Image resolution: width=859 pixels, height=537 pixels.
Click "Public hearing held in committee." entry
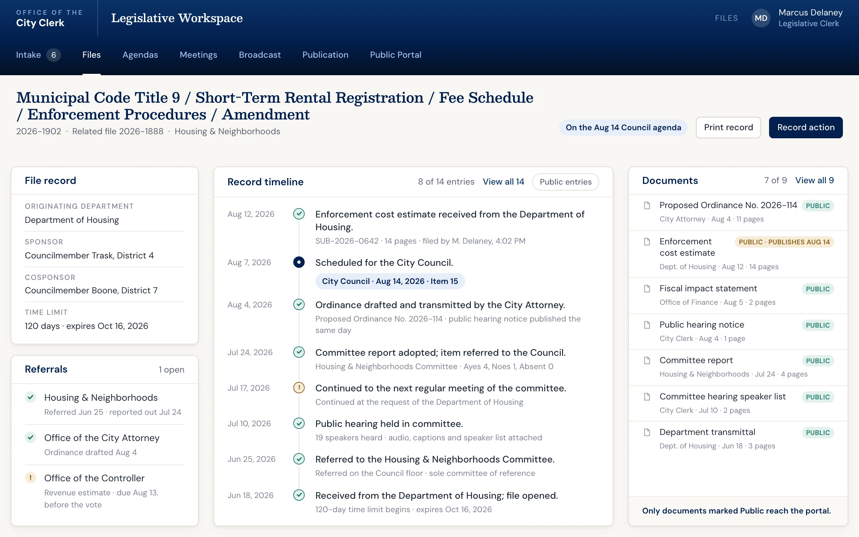[x=389, y=424]
